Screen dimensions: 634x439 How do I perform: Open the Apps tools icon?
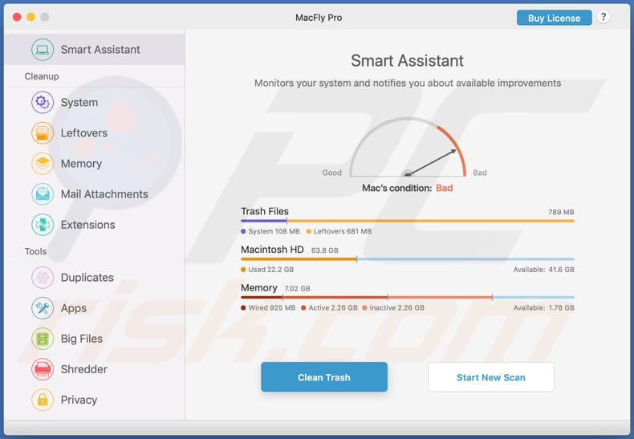click(x=43, y=308)
